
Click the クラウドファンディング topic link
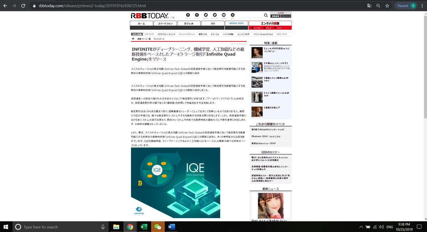point(167,34)
